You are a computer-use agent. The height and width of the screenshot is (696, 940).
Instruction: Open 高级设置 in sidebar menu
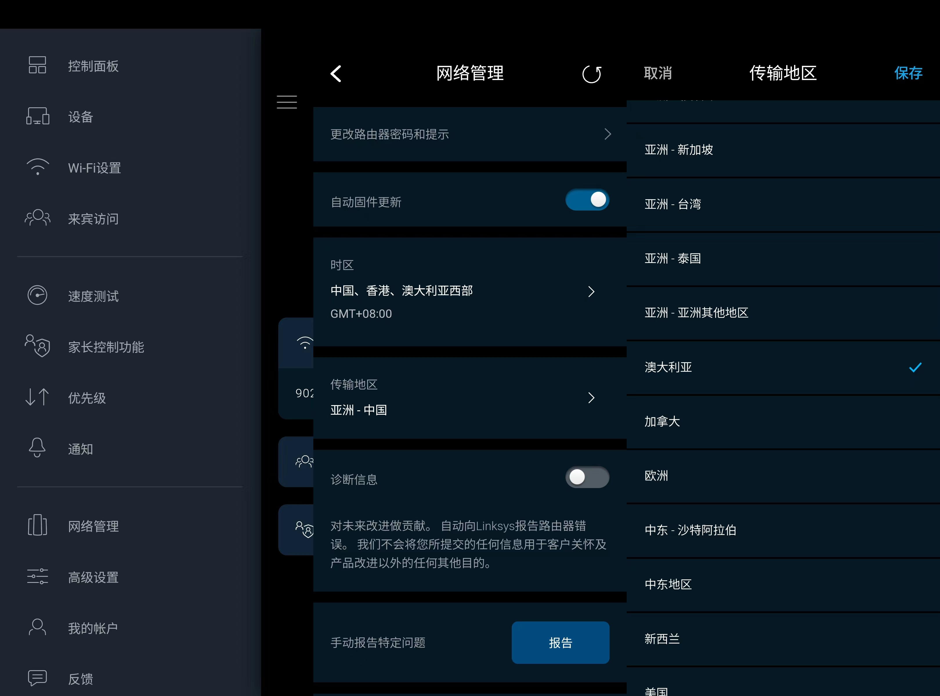coord(93,577)
